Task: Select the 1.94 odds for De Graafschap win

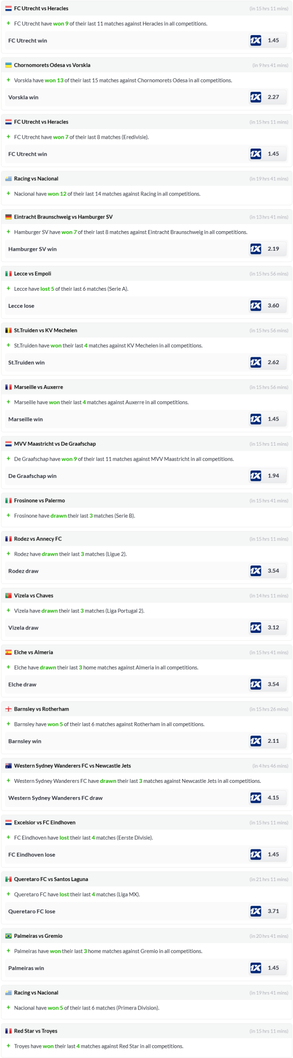Action: (273, 475)
